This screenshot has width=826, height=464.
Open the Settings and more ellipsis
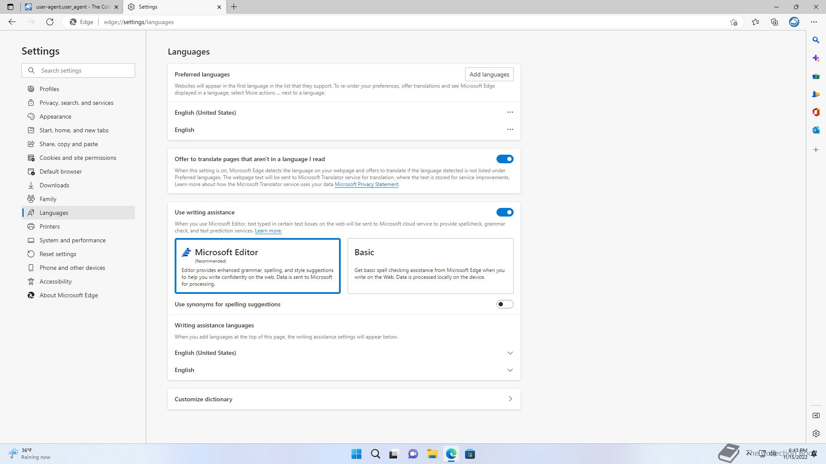tap(814, 22)
